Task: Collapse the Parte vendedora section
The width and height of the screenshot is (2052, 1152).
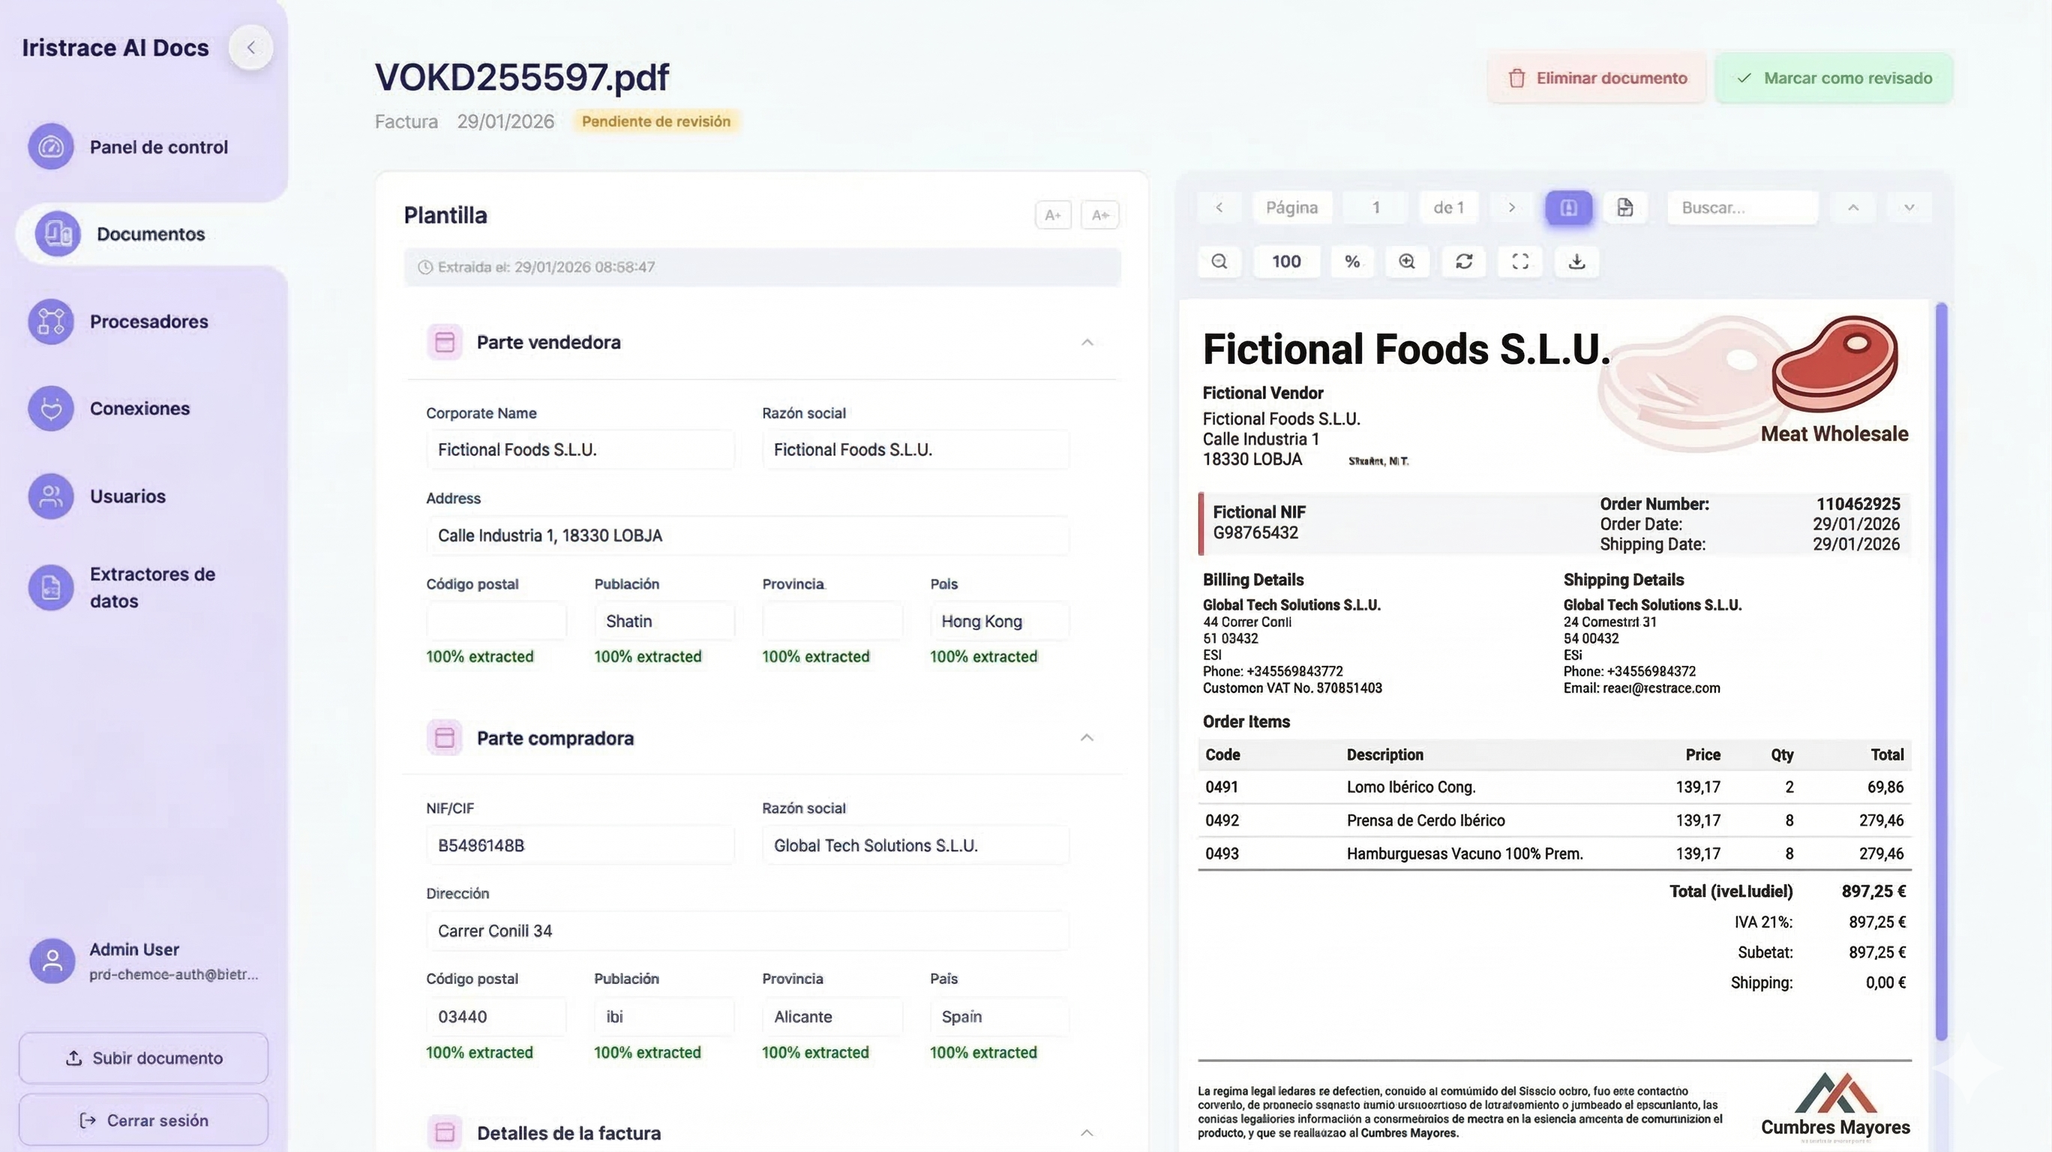Action: (1087, 343)
